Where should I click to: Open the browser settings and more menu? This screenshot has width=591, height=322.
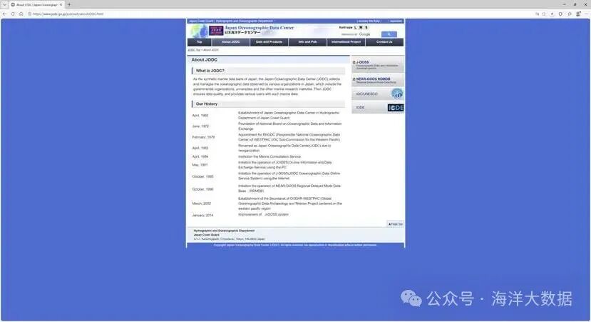585,14
